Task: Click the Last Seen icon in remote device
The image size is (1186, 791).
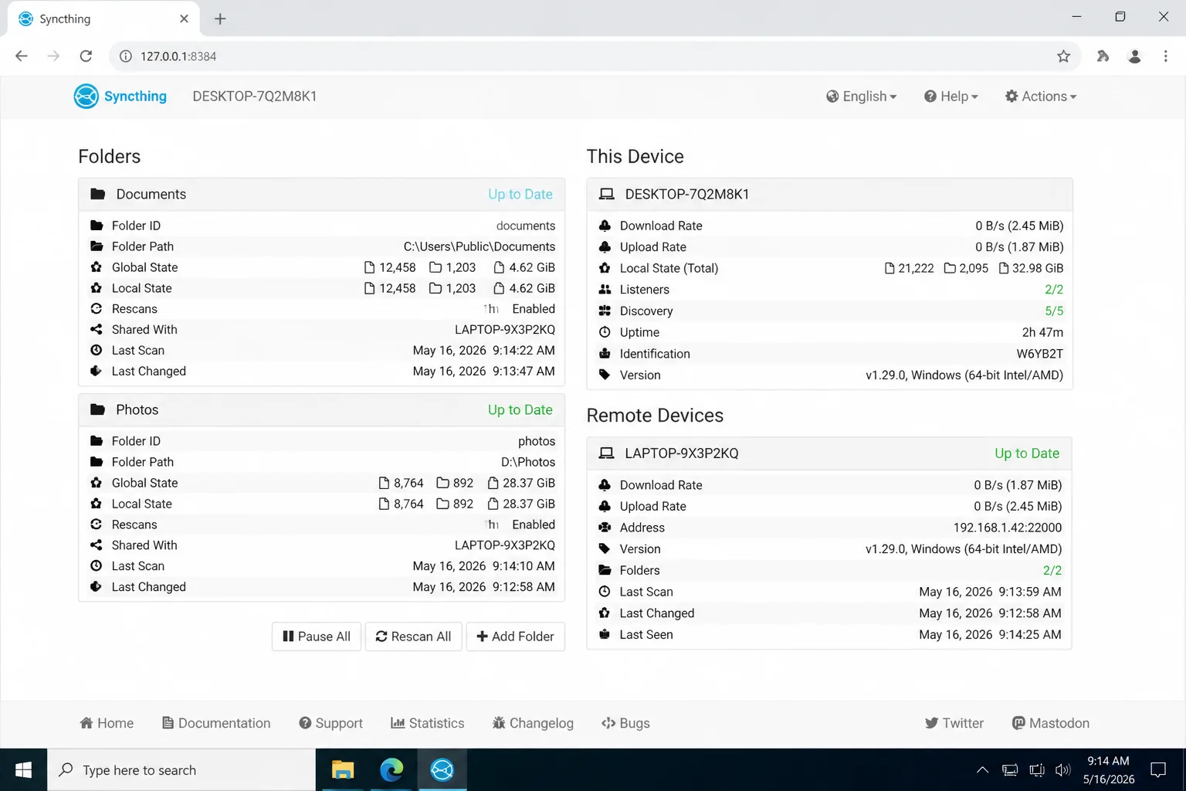Action: [x=605, y=634]
